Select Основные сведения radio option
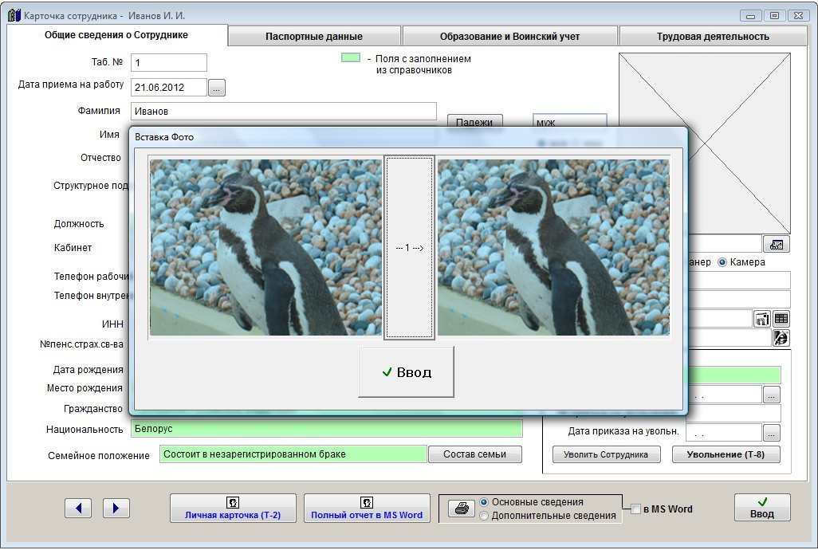818x550 pixels. tap(484, 502)
